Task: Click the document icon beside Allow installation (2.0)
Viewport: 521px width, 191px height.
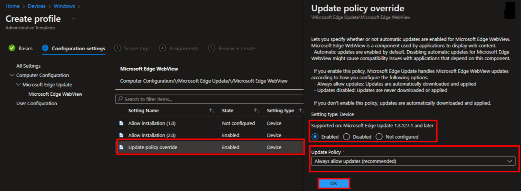Action: point(121,135)
